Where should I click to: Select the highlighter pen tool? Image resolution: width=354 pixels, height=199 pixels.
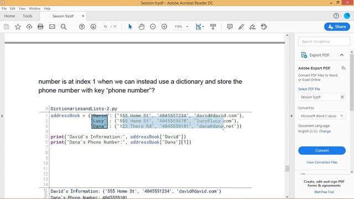(241, 27)
